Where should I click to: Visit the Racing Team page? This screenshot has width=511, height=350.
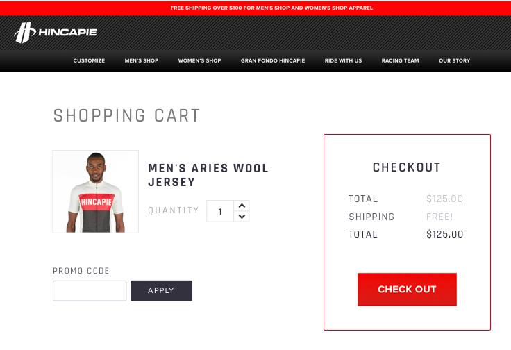coord(400,60)
